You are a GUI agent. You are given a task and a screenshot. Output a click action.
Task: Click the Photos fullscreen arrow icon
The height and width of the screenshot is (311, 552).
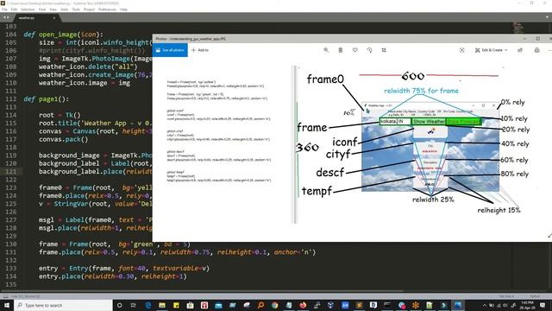pos(549,236)
